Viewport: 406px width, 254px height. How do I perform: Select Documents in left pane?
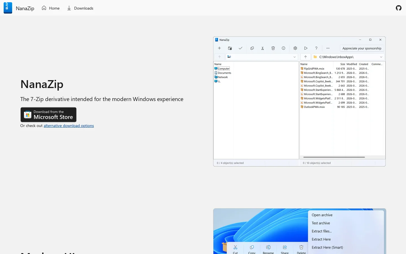pyautogui.click(x=223, y=73)
